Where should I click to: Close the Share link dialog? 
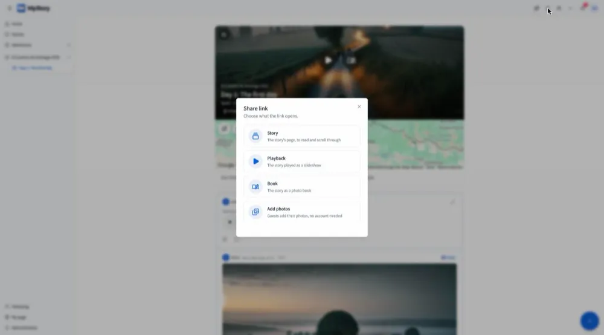click(359, 107)
